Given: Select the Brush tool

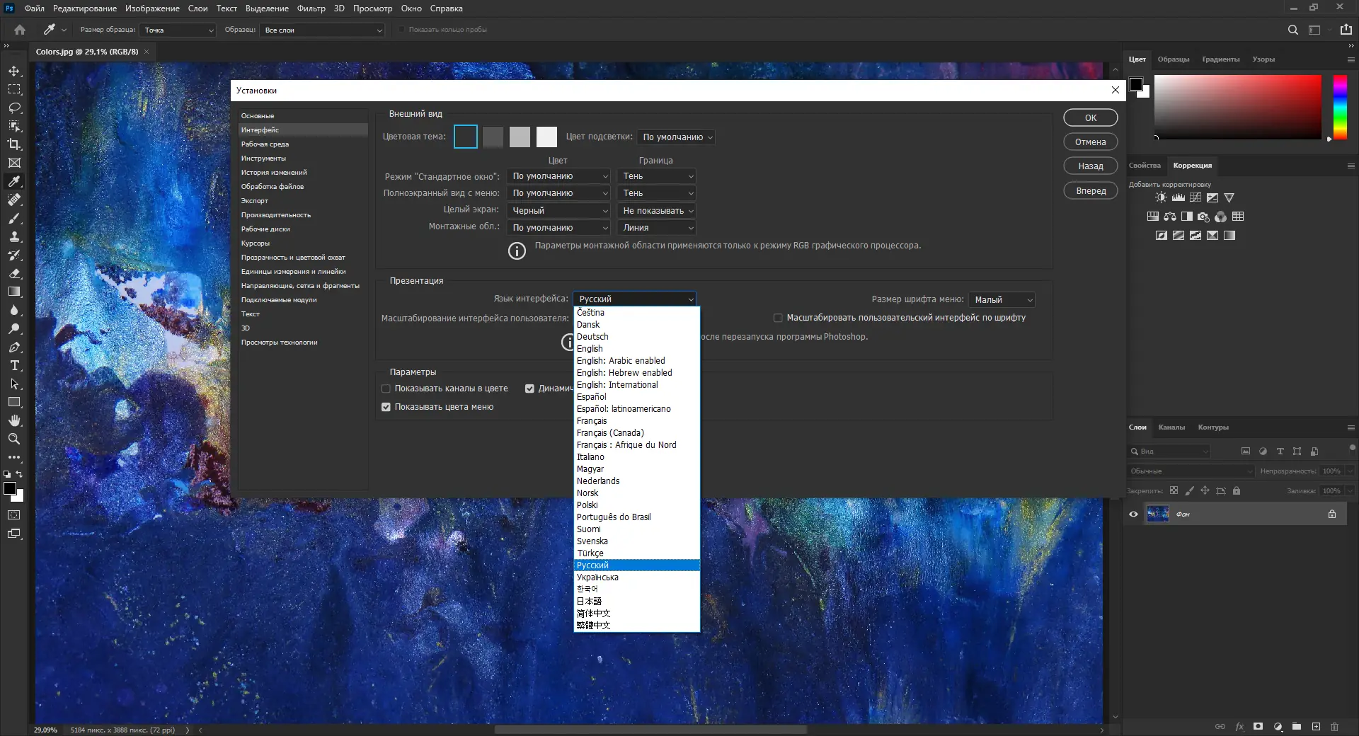Looking at the screenshot, I should pos(14,219).
